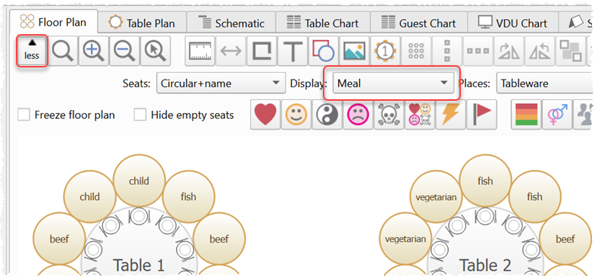Click the yin-yang icon
Viewport: 595px width, 279px height.
click(327, 114)
